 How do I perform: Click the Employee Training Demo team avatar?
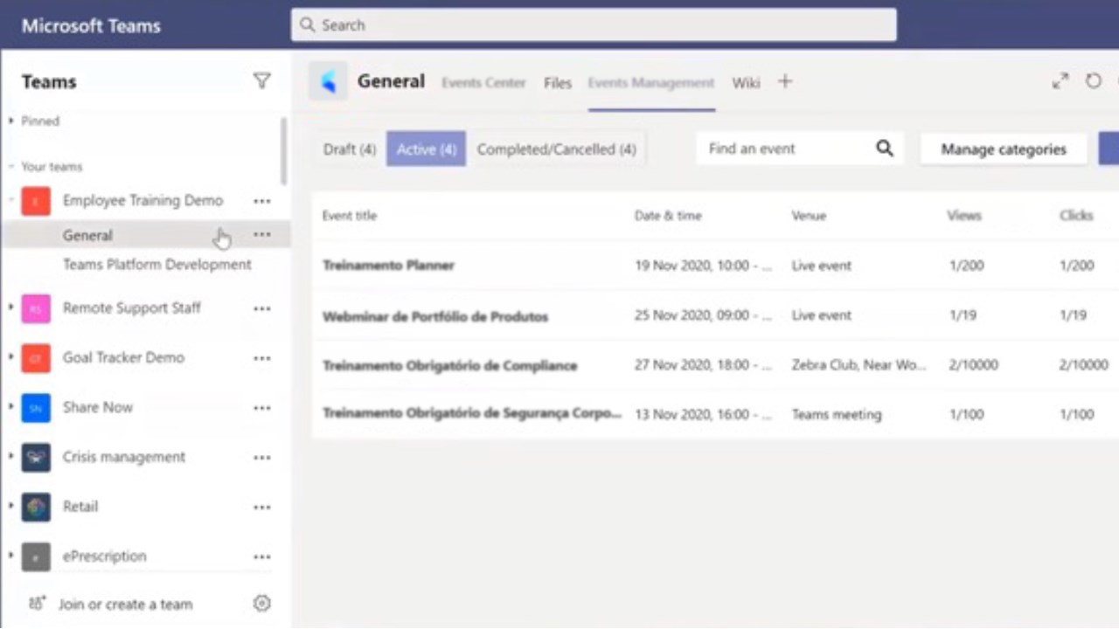tap(36, 201)
